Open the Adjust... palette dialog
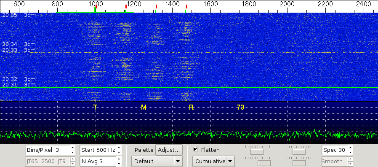Image resolution: width=378 pixels, height=167 pixels. 169,150
